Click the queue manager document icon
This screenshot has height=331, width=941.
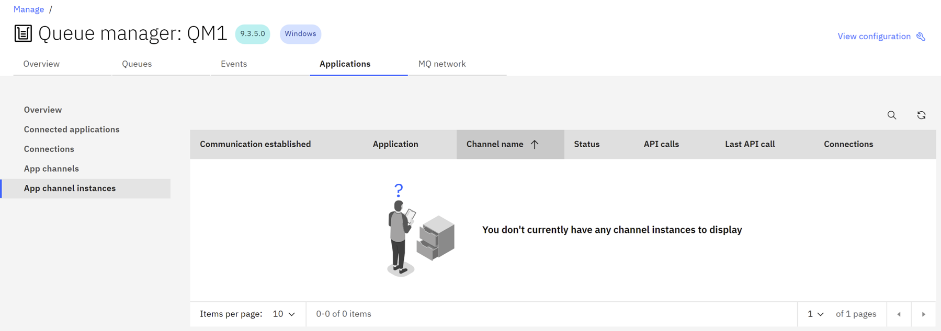23,33
